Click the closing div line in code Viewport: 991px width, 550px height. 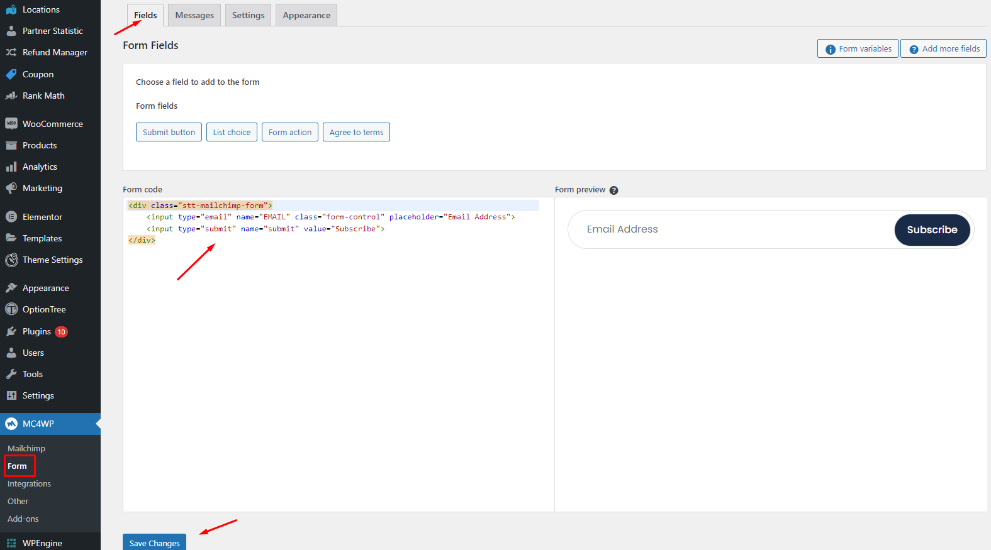click(142, 240)
